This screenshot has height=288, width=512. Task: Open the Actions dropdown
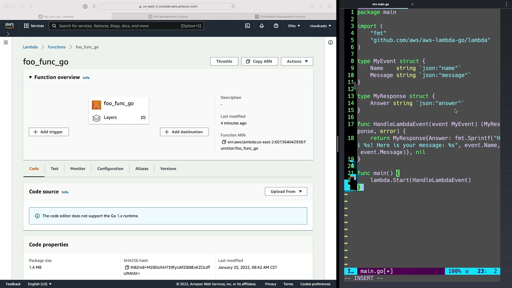pos(297,61)
